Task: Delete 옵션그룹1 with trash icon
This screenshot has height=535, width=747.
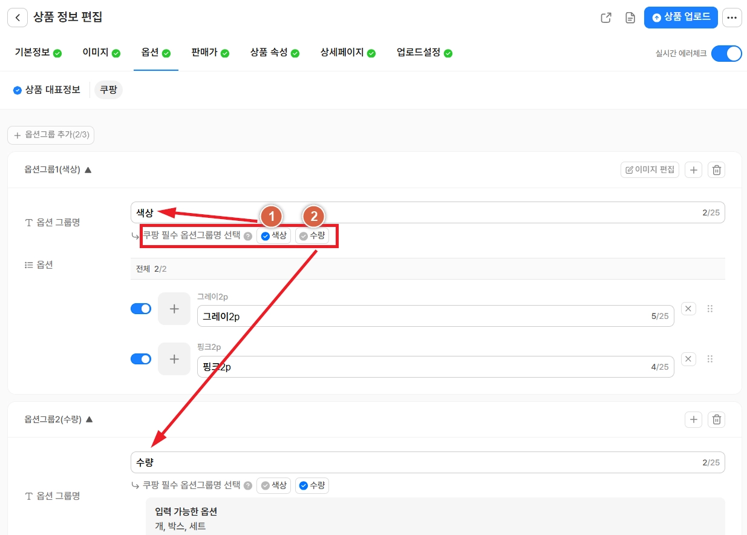Action: [x=717, y=170]
